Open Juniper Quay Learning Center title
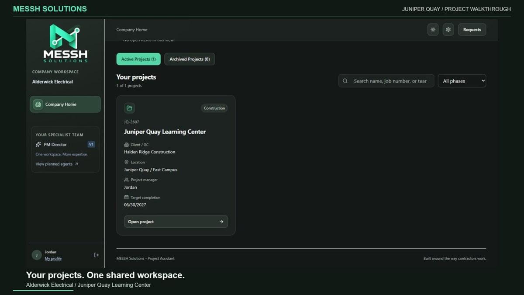Viewport: 524px width, 295px height. point(165,132)
